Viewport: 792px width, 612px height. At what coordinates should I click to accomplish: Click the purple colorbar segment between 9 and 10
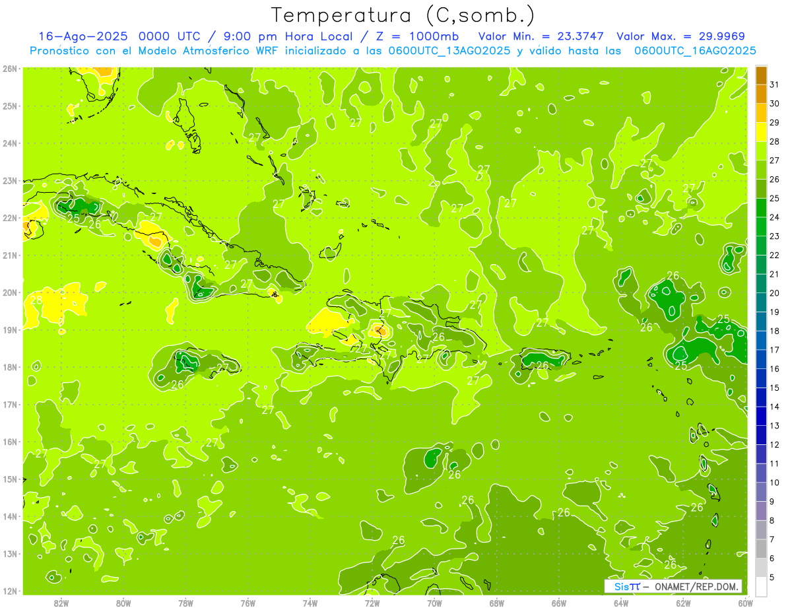click(x=761, y=492)
